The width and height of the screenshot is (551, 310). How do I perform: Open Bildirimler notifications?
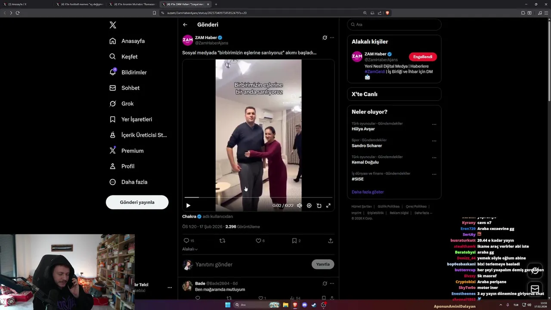[128, 72]
